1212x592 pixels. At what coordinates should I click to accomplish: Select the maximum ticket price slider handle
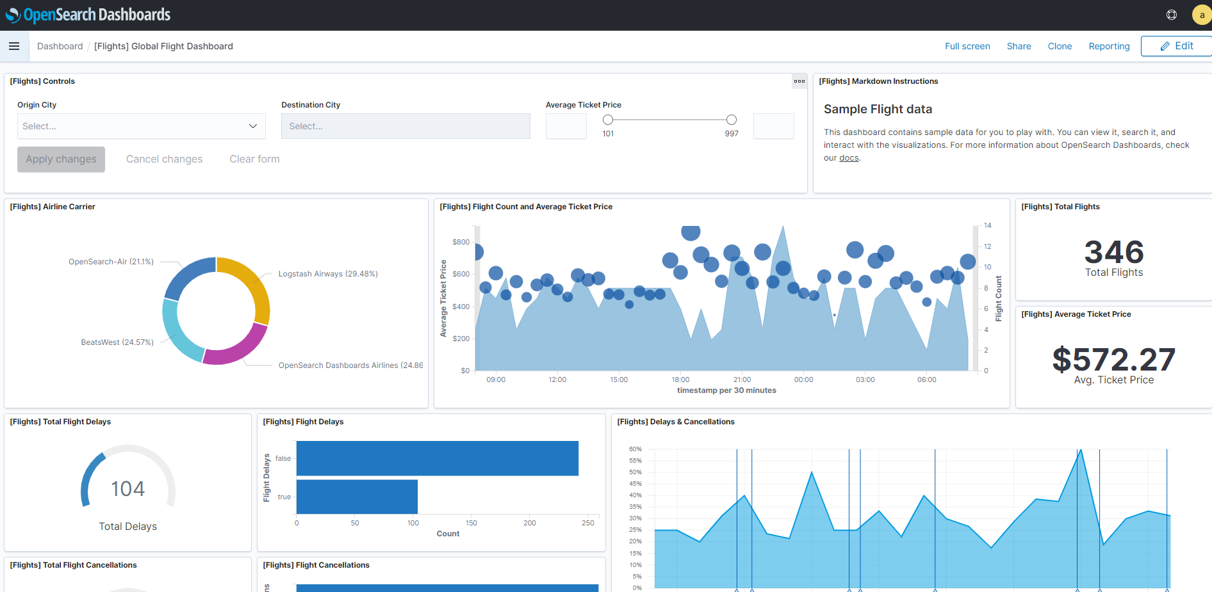(x=732, y=120)
